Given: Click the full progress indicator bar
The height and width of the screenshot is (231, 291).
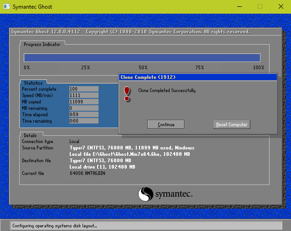Looking at the screenshot, I should click(x=142, y=58).
